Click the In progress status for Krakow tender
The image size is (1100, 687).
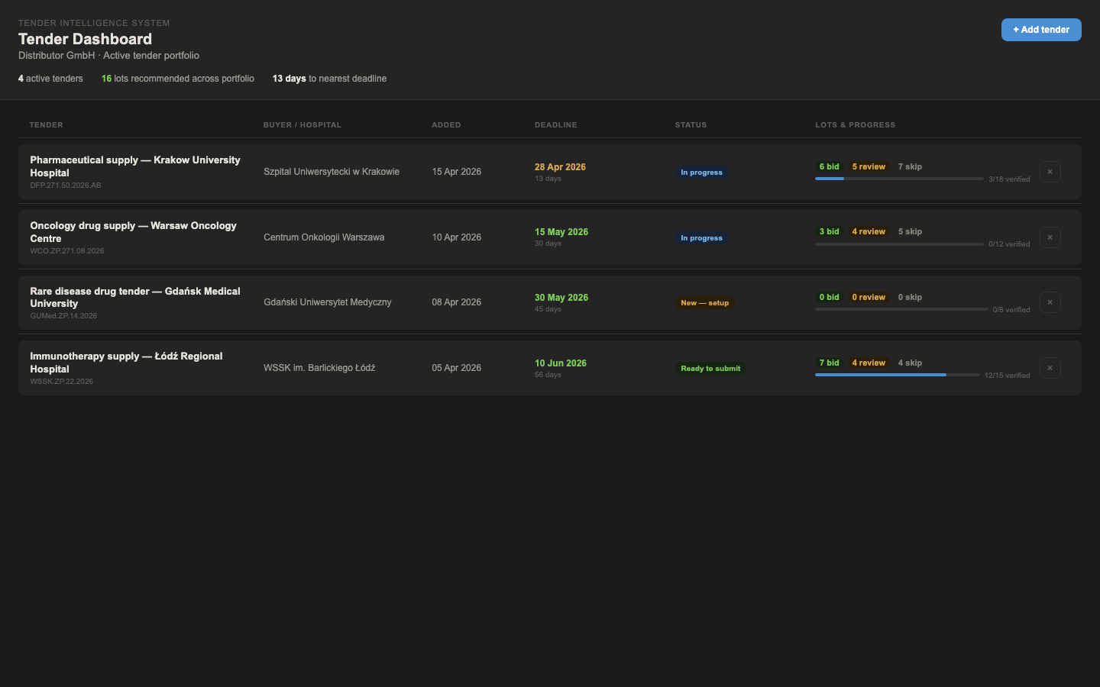(x=701, y=173)
